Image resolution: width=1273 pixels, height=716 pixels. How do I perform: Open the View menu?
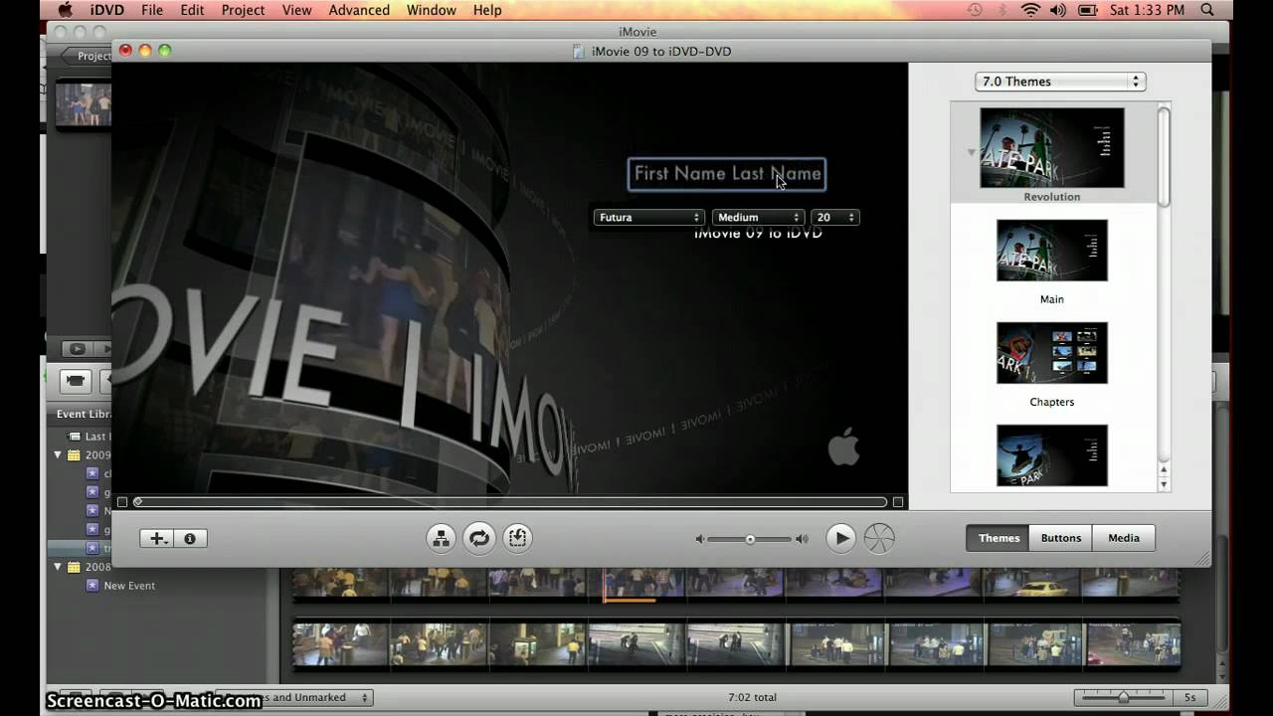(x=296, y=10)
